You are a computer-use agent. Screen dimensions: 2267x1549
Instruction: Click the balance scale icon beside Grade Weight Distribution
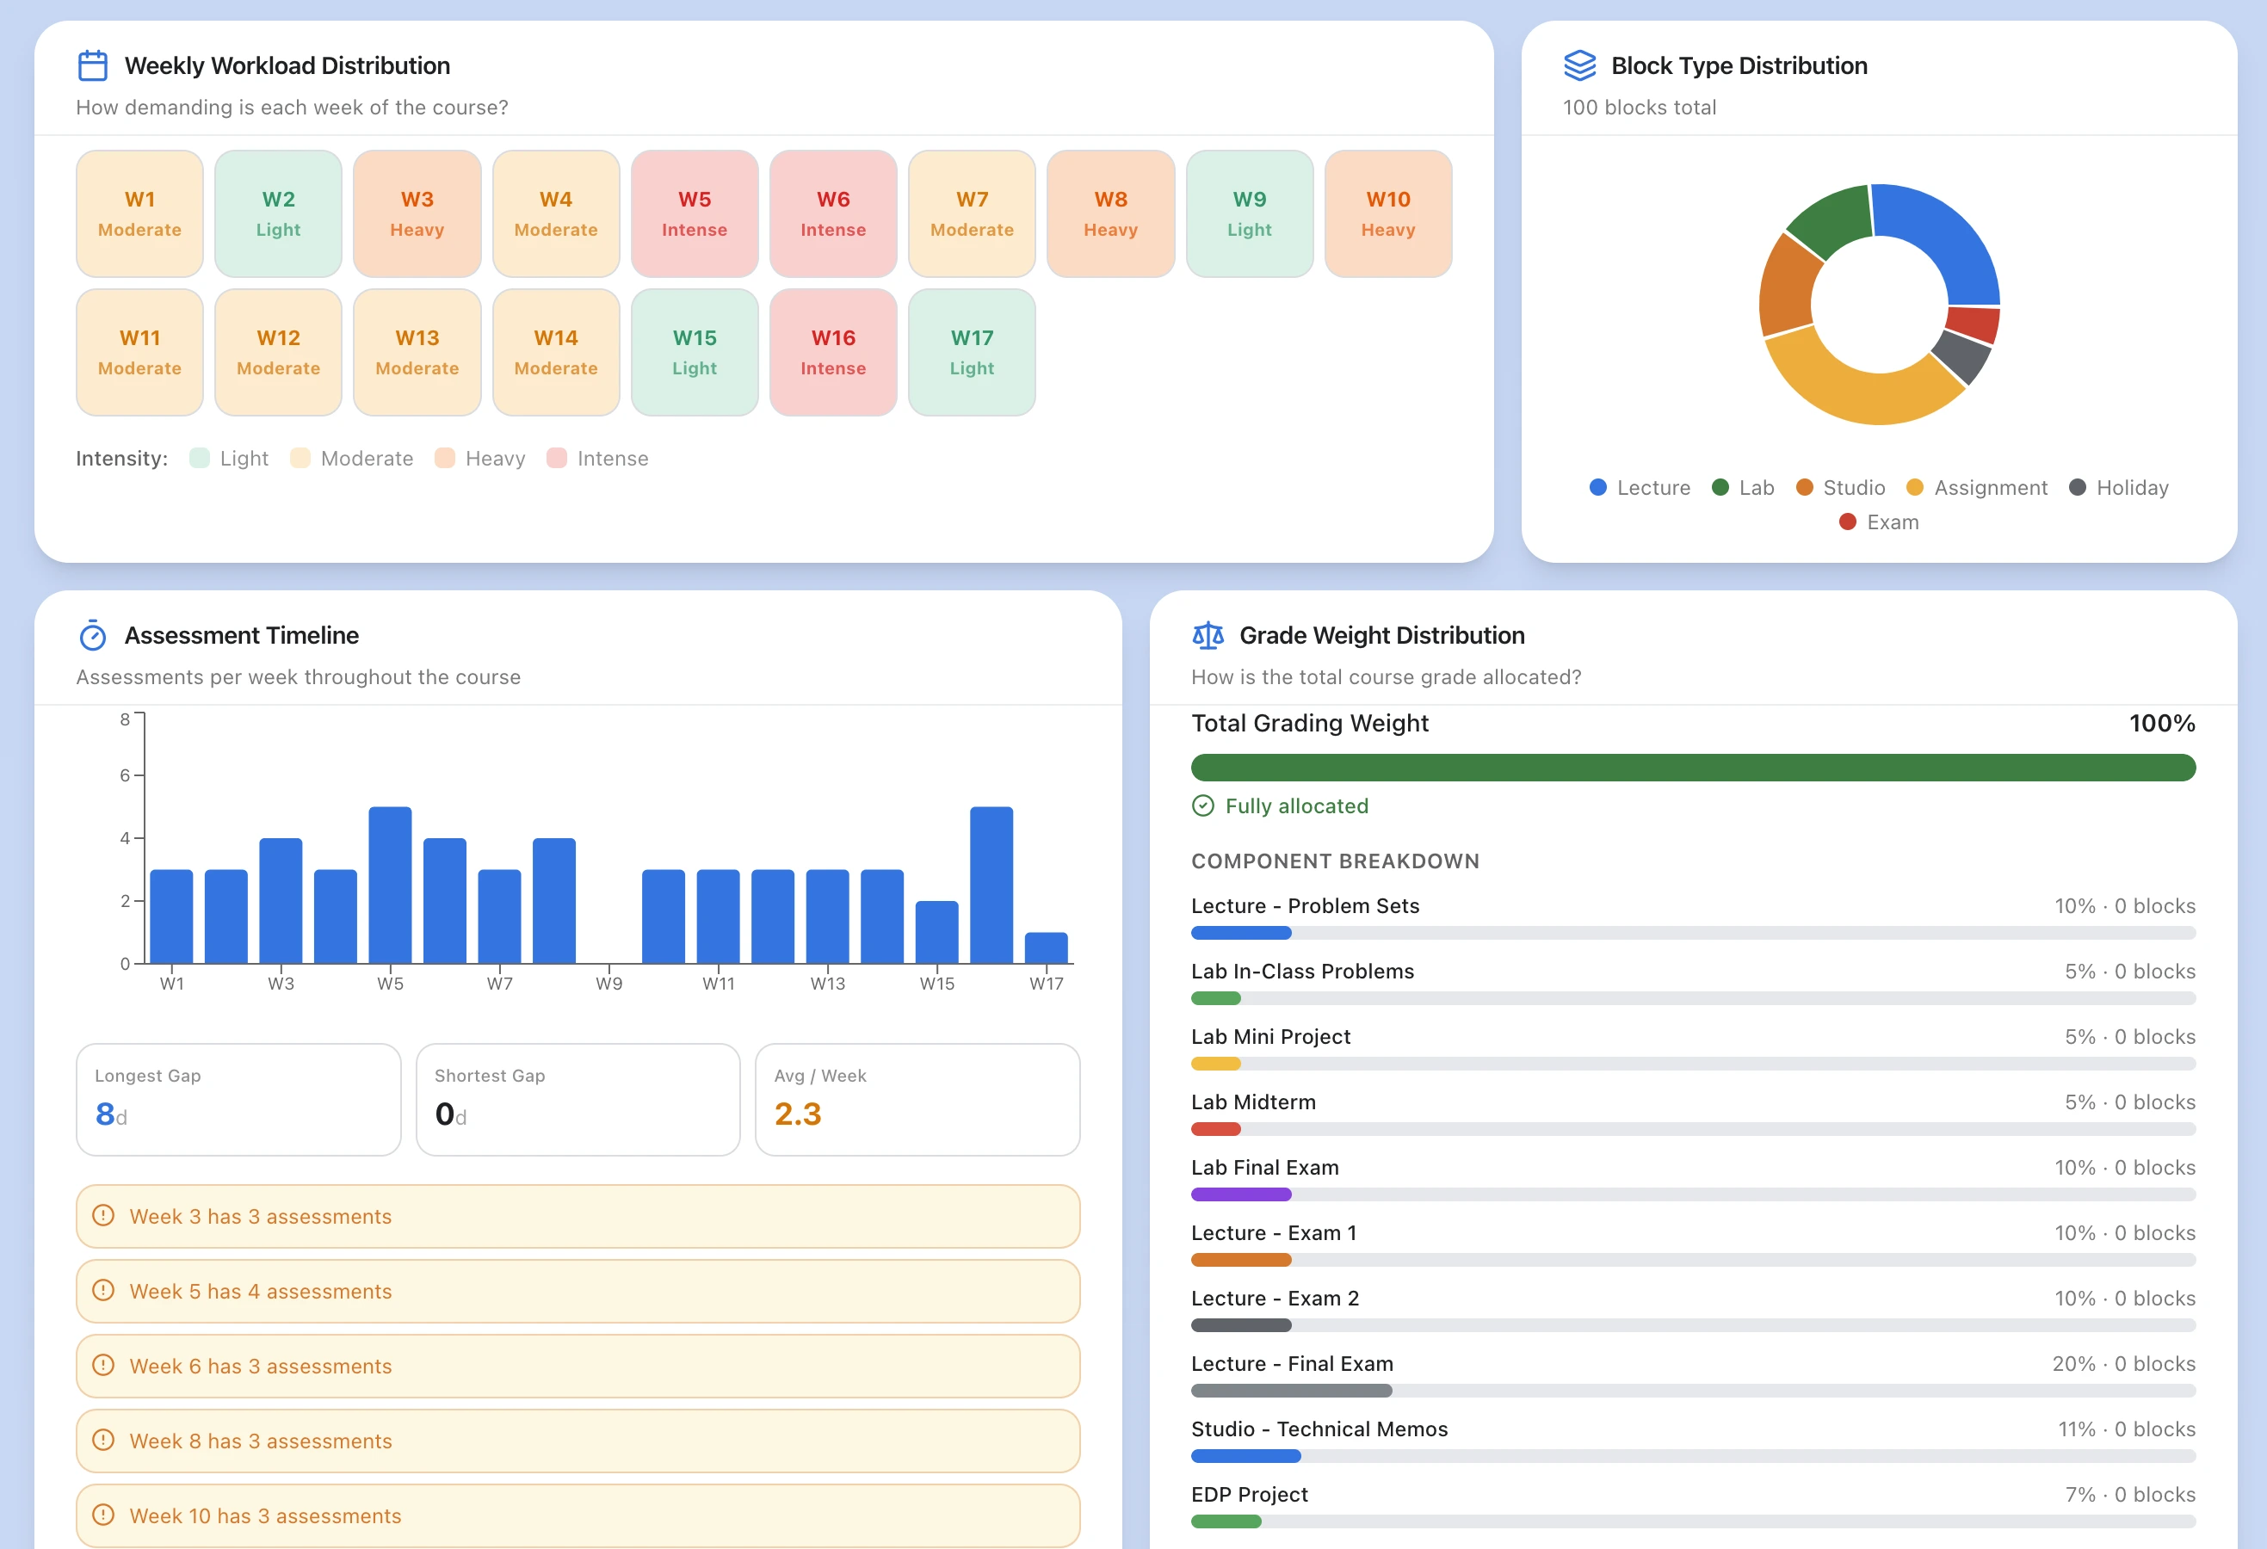[1208, 636]
